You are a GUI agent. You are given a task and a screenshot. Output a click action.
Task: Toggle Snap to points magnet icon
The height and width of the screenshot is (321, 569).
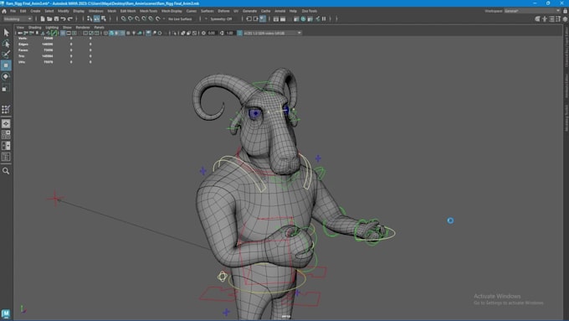pyautogui.click(x=137, y=19)
